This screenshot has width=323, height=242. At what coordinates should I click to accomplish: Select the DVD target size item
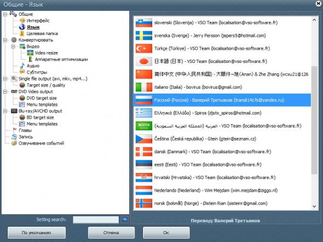[42, 98]
